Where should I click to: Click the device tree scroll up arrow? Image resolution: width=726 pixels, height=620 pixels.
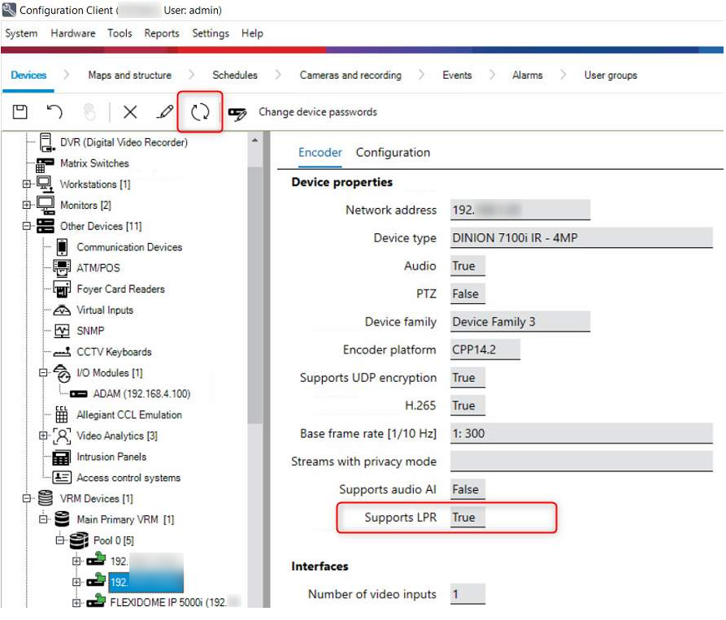pyautogui.click(x=255, y=140)
